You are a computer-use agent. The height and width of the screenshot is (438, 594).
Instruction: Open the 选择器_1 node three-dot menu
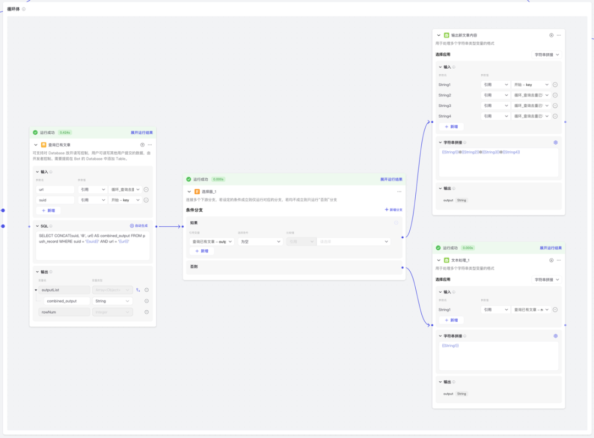click(x=399, y=191)
